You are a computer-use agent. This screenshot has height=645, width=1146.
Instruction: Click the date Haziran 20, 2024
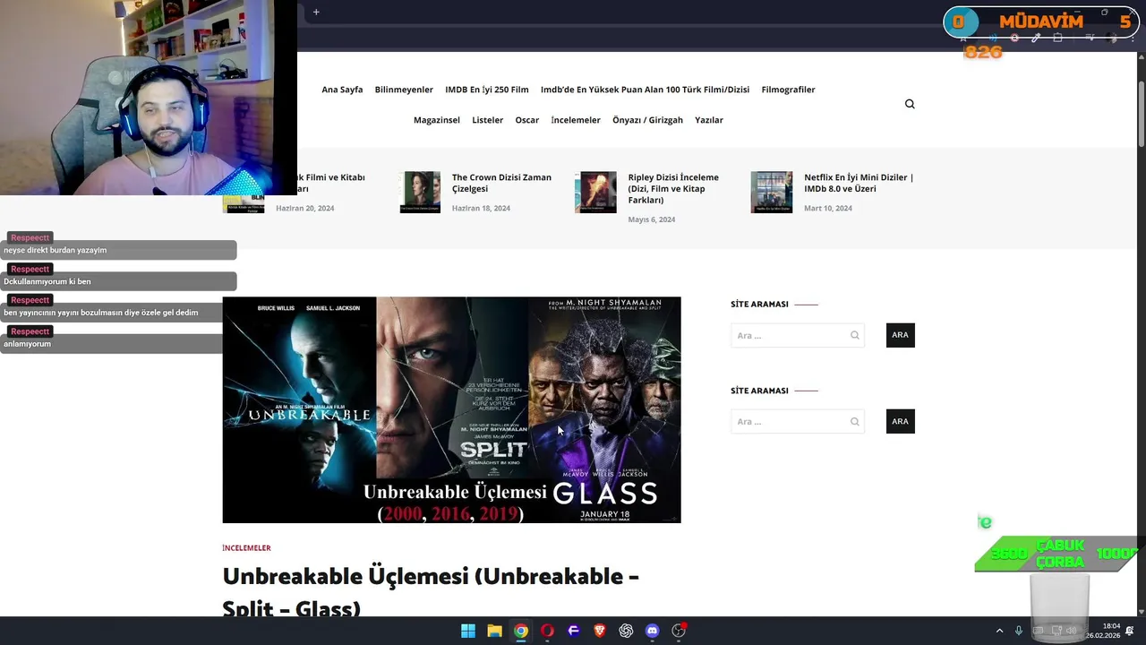click(305, 209)
